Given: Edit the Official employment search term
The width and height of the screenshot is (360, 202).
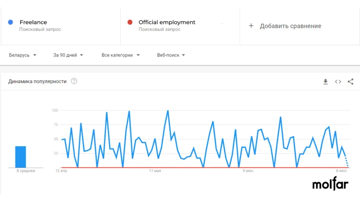Looking at the screenshot, I should 167,22.
